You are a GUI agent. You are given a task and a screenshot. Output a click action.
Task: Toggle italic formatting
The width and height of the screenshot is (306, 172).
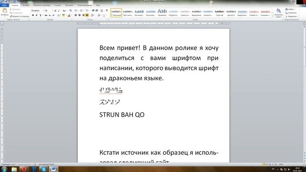pos(36,15)
